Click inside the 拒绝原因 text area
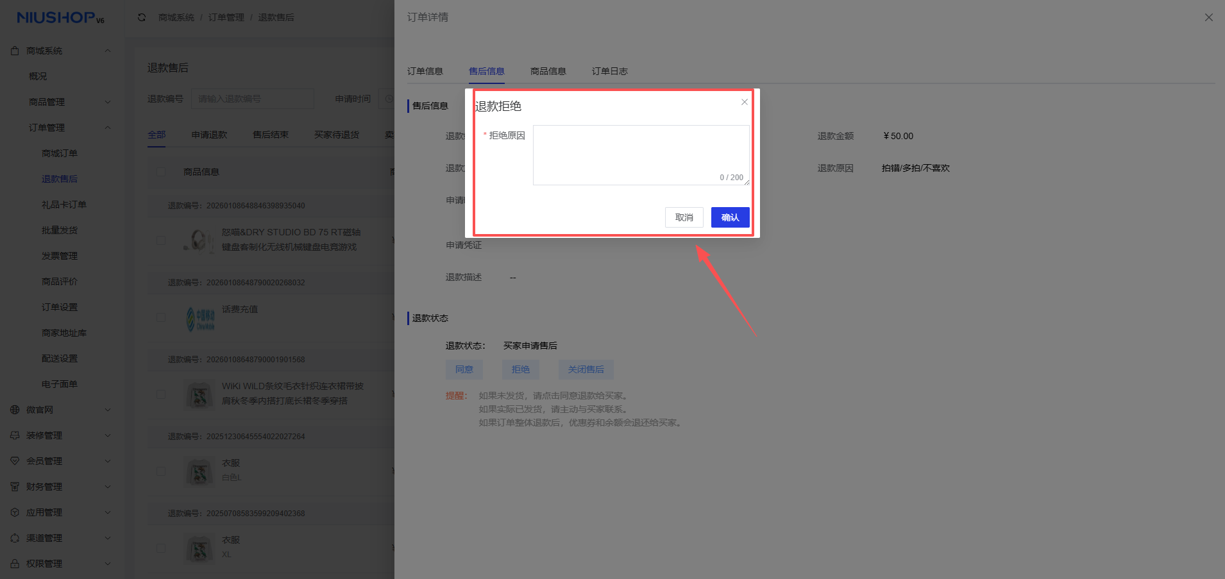The width and height of the screenshot is (1225, 579). [640, 154]
